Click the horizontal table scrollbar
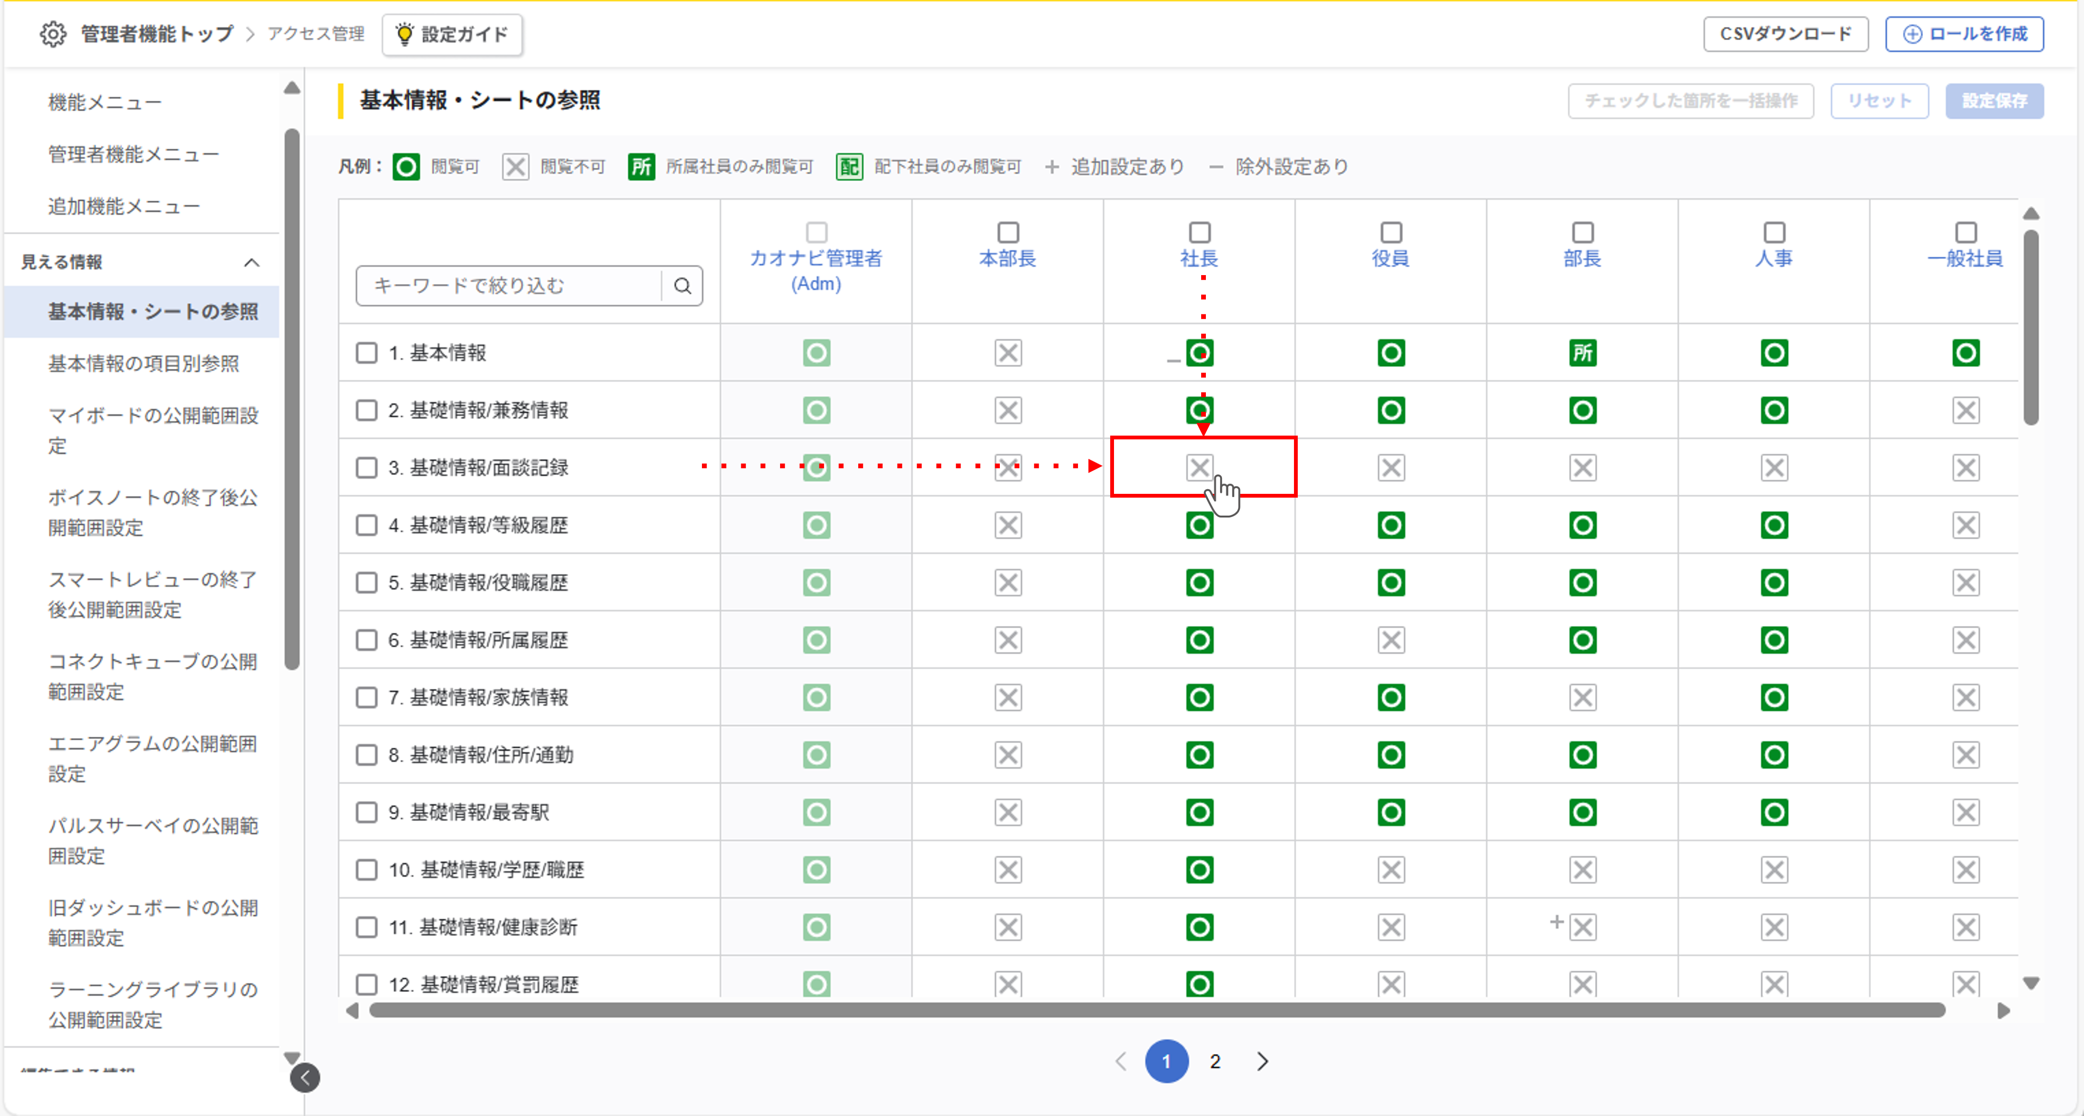The image size is (2084, 1116). click(1157, 1010)
